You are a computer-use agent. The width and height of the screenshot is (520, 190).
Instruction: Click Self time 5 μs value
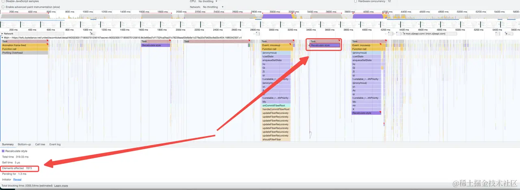(17, 162)
